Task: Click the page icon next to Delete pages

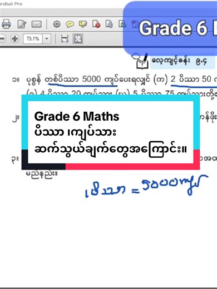Action: (109, 24)
